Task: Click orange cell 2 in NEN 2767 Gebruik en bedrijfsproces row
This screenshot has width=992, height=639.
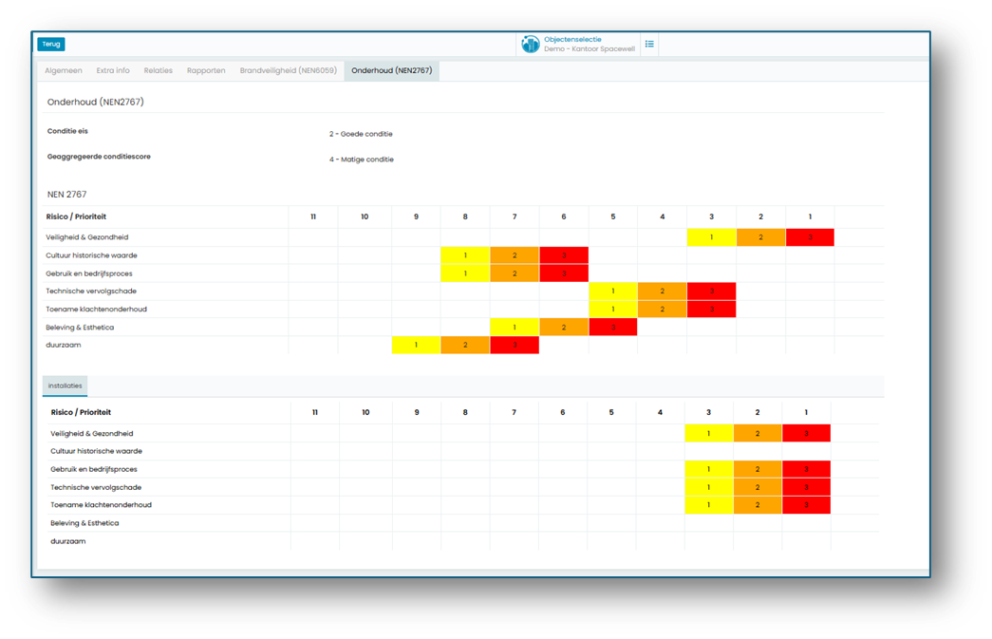Action: (515, 273)
